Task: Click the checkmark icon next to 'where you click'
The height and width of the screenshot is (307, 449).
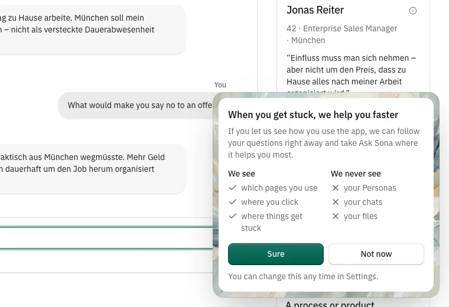Action: (233, 202)
